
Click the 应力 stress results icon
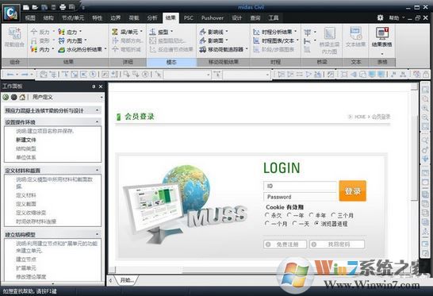coord(61,32)
